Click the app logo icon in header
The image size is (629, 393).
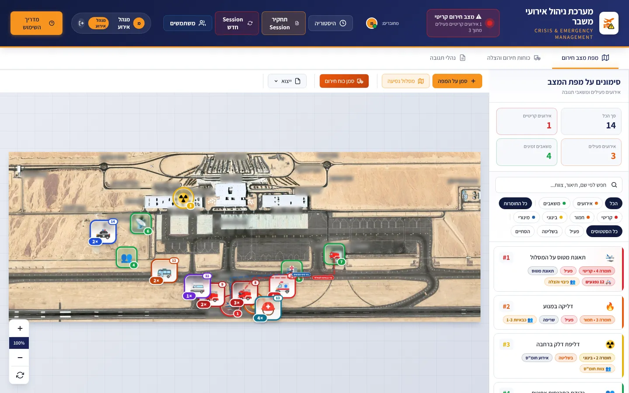[x=609, y=23]
